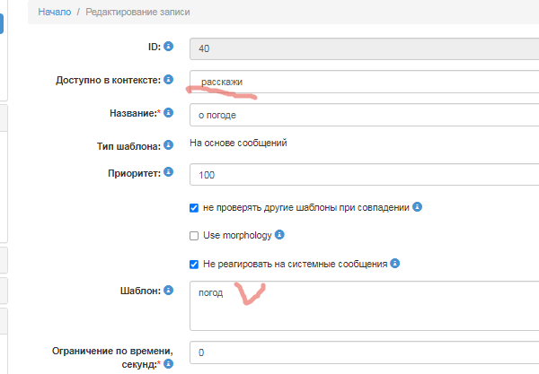Click info icon beside 'Название' label
The height and width of the screenshot is (374, 539).
coord(169,111)
